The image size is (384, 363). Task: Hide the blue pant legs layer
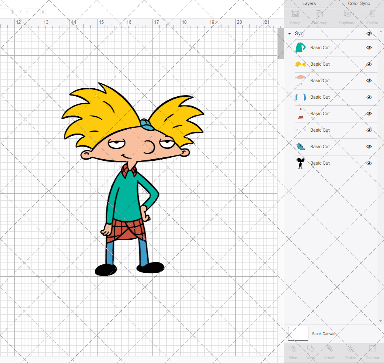pos(369,97)
